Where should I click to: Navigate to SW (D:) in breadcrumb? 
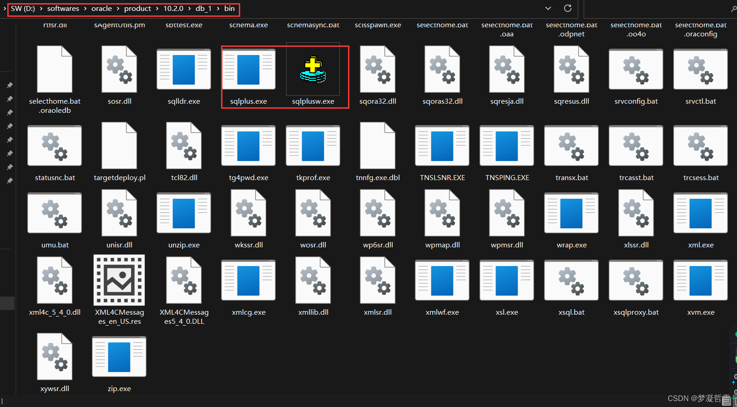(23, 9)
